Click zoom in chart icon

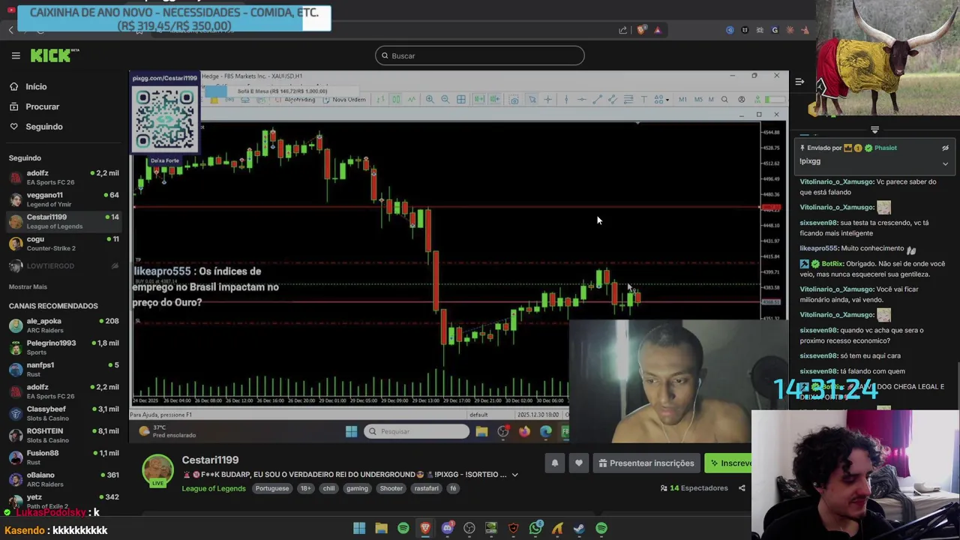pos(430,100)
